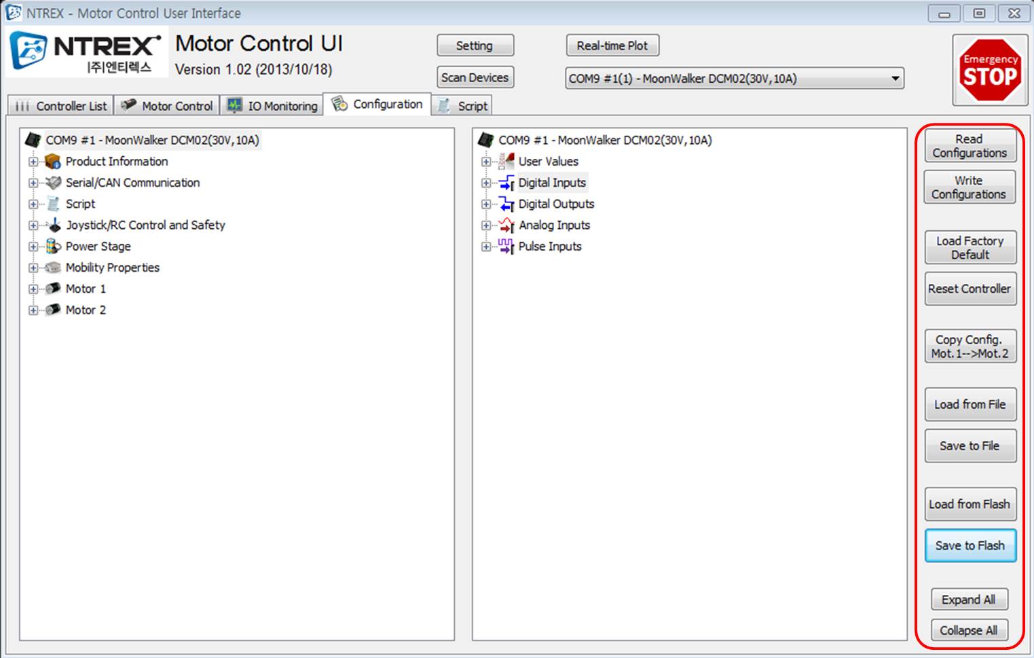The height and width of the screenshot is (658, 1034).
Task: Click the Digital Inputs arrow icon
Action: [506, 183]
